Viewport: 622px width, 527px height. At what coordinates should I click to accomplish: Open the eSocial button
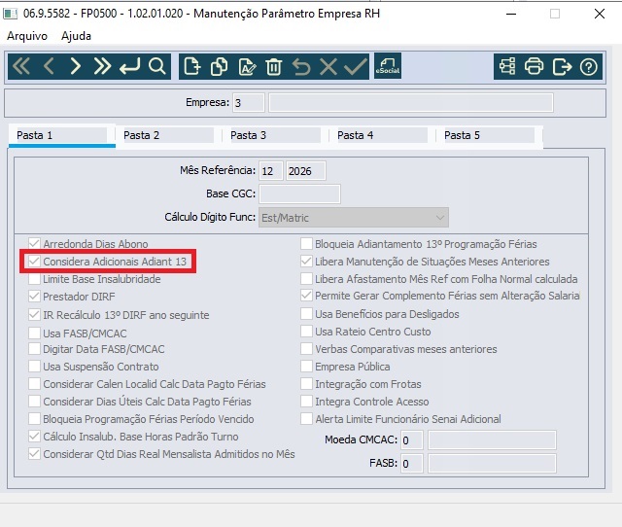pos(388,66)
